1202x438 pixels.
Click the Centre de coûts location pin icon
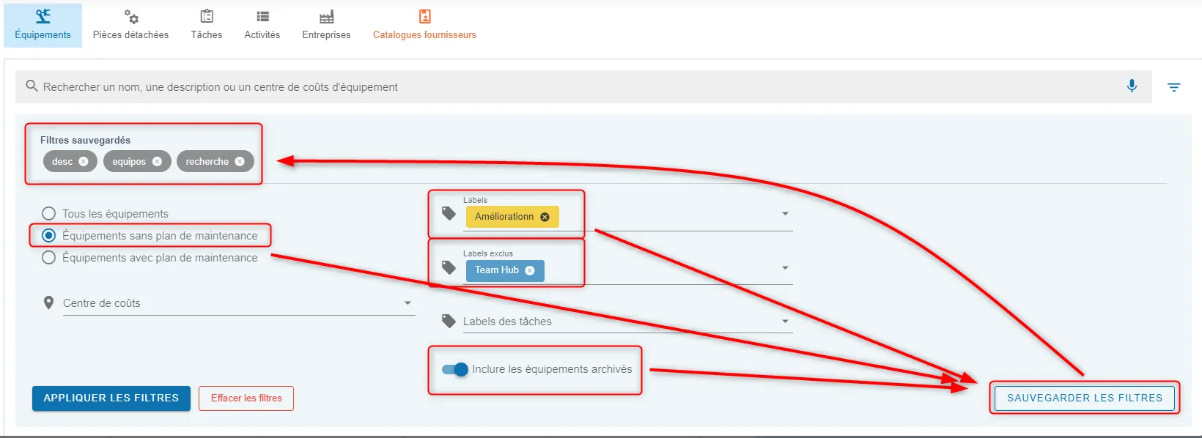pyautogui.click(x=48, y=303)
